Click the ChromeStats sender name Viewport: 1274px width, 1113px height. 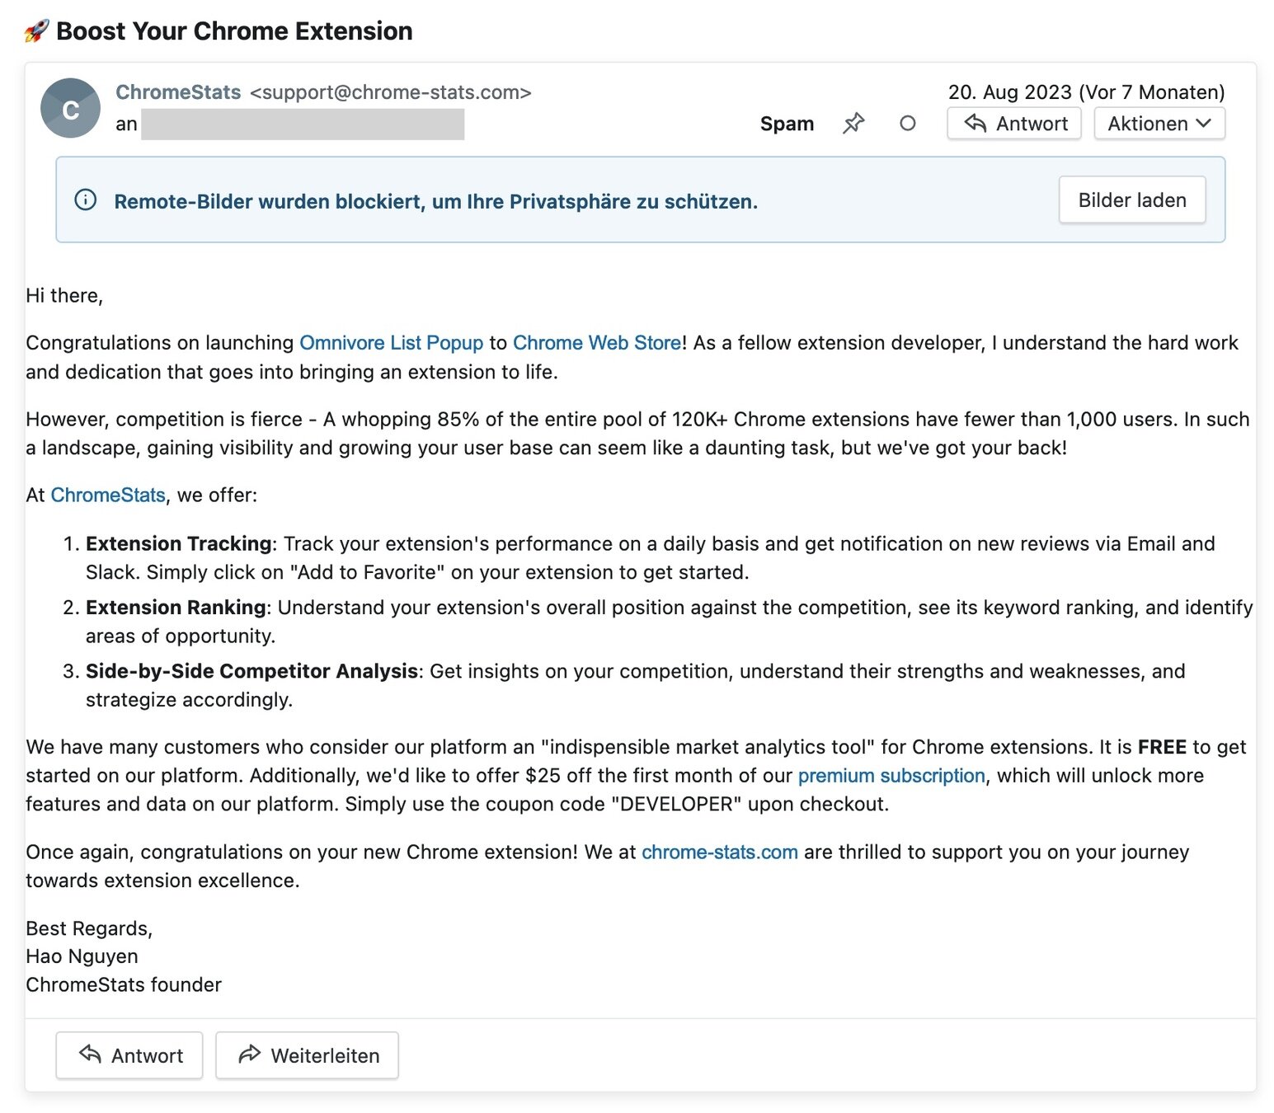click(178, 92)
